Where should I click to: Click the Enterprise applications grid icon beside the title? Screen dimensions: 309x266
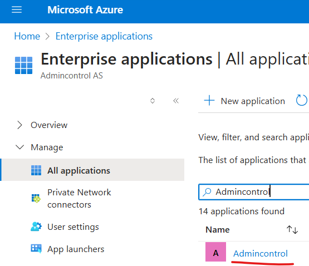coord(23,65)
